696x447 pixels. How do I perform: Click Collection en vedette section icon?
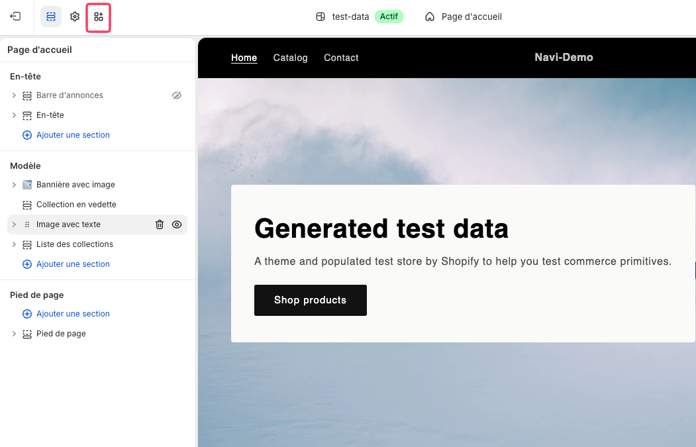click(27, 205)
